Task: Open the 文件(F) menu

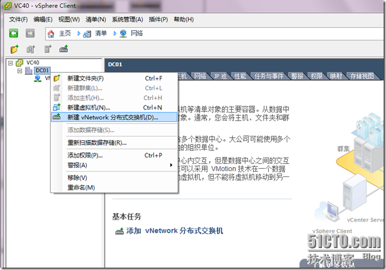Action: click(x=18, y=19)
